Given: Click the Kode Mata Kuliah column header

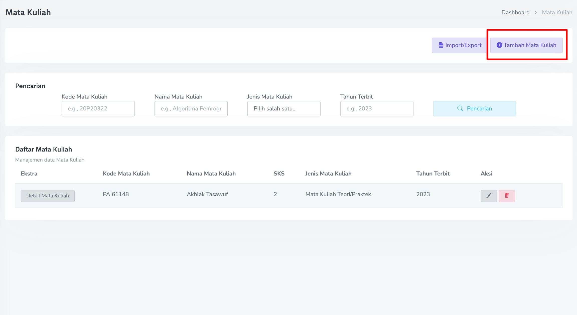Looking at the screenshot, I should pos(126,174).
